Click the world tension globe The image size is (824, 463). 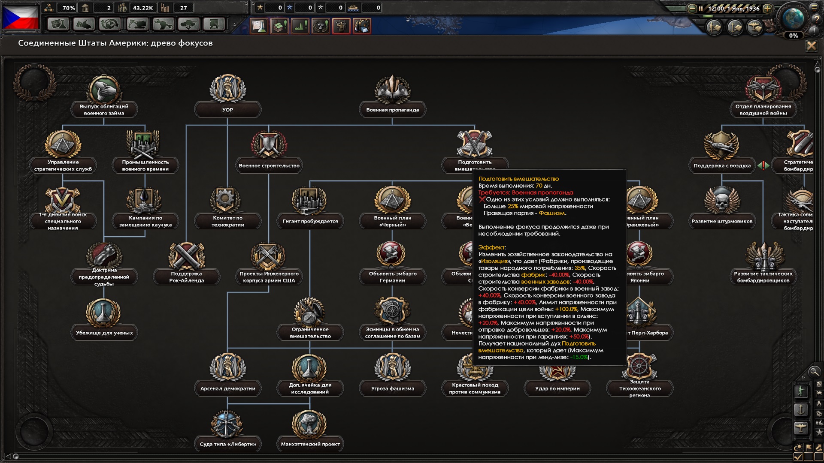coord(793,18)
